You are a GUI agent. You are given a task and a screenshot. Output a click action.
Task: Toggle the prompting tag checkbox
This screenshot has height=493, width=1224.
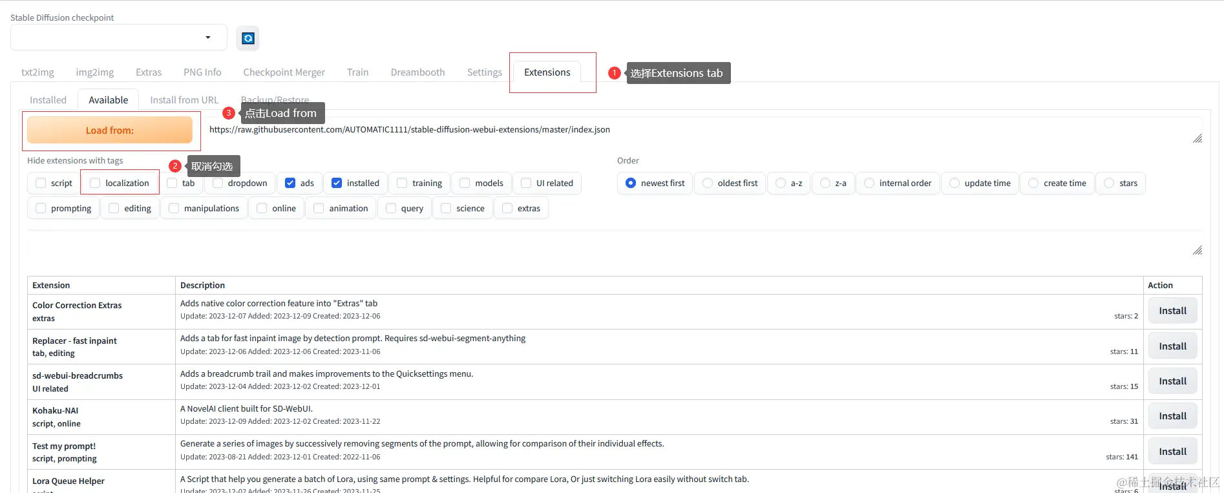coord(41,209)
